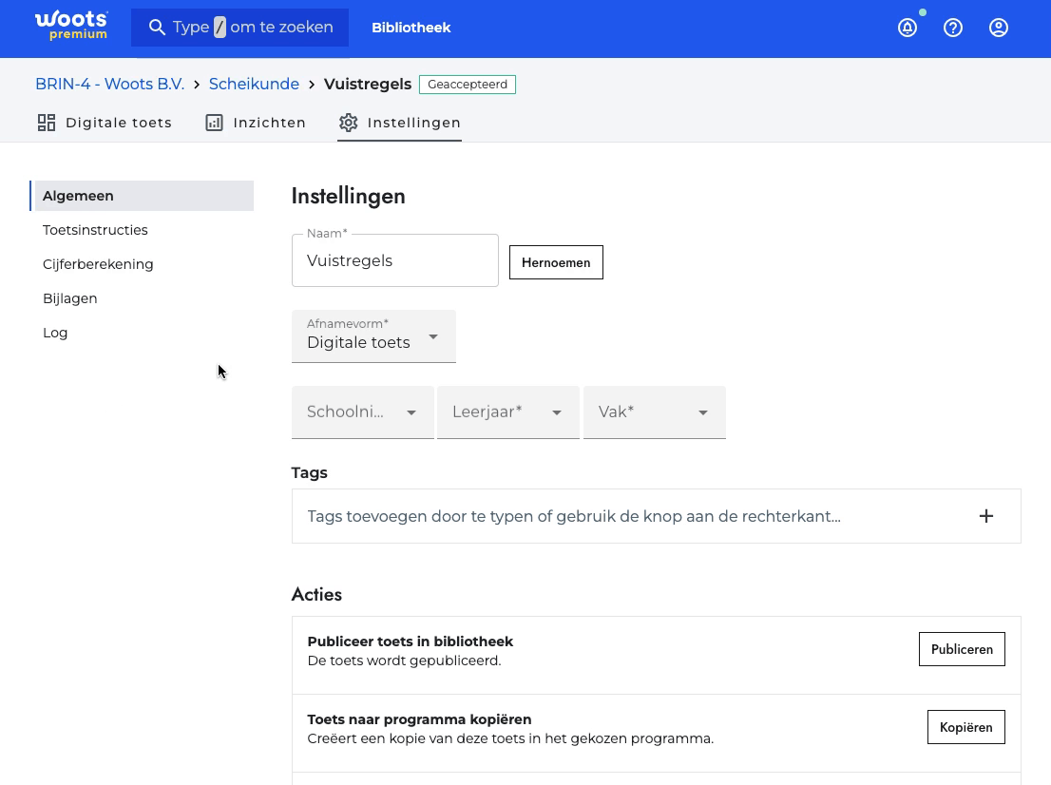The image size is (1051, 785).
Task: Click 'Toets naar programma kopiëren' text
Action: pos(419,719)
